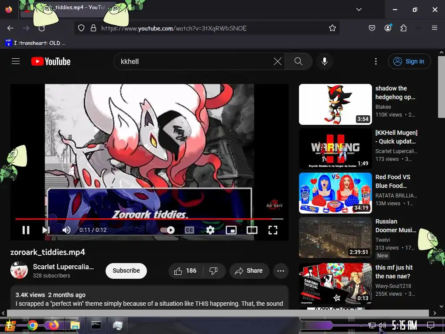The height and width of the screenshot is (334, 445).
Task: Go back in browser history
Action: (10, 28)
